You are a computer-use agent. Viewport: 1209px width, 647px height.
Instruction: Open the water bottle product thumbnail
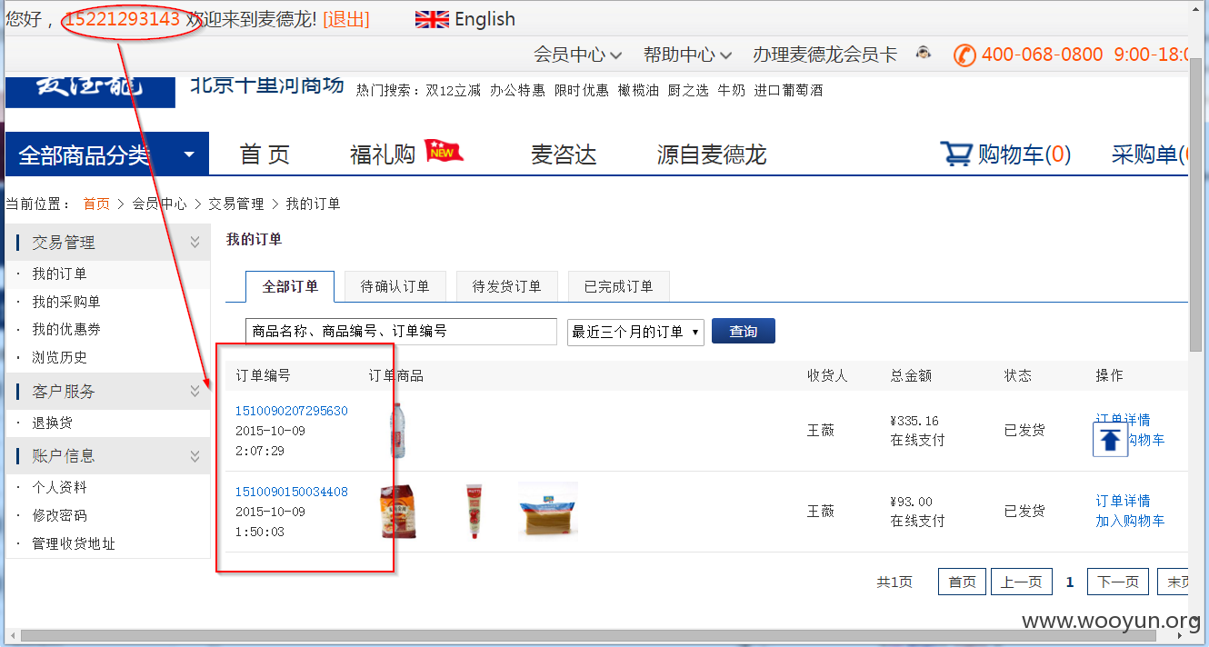397,431
